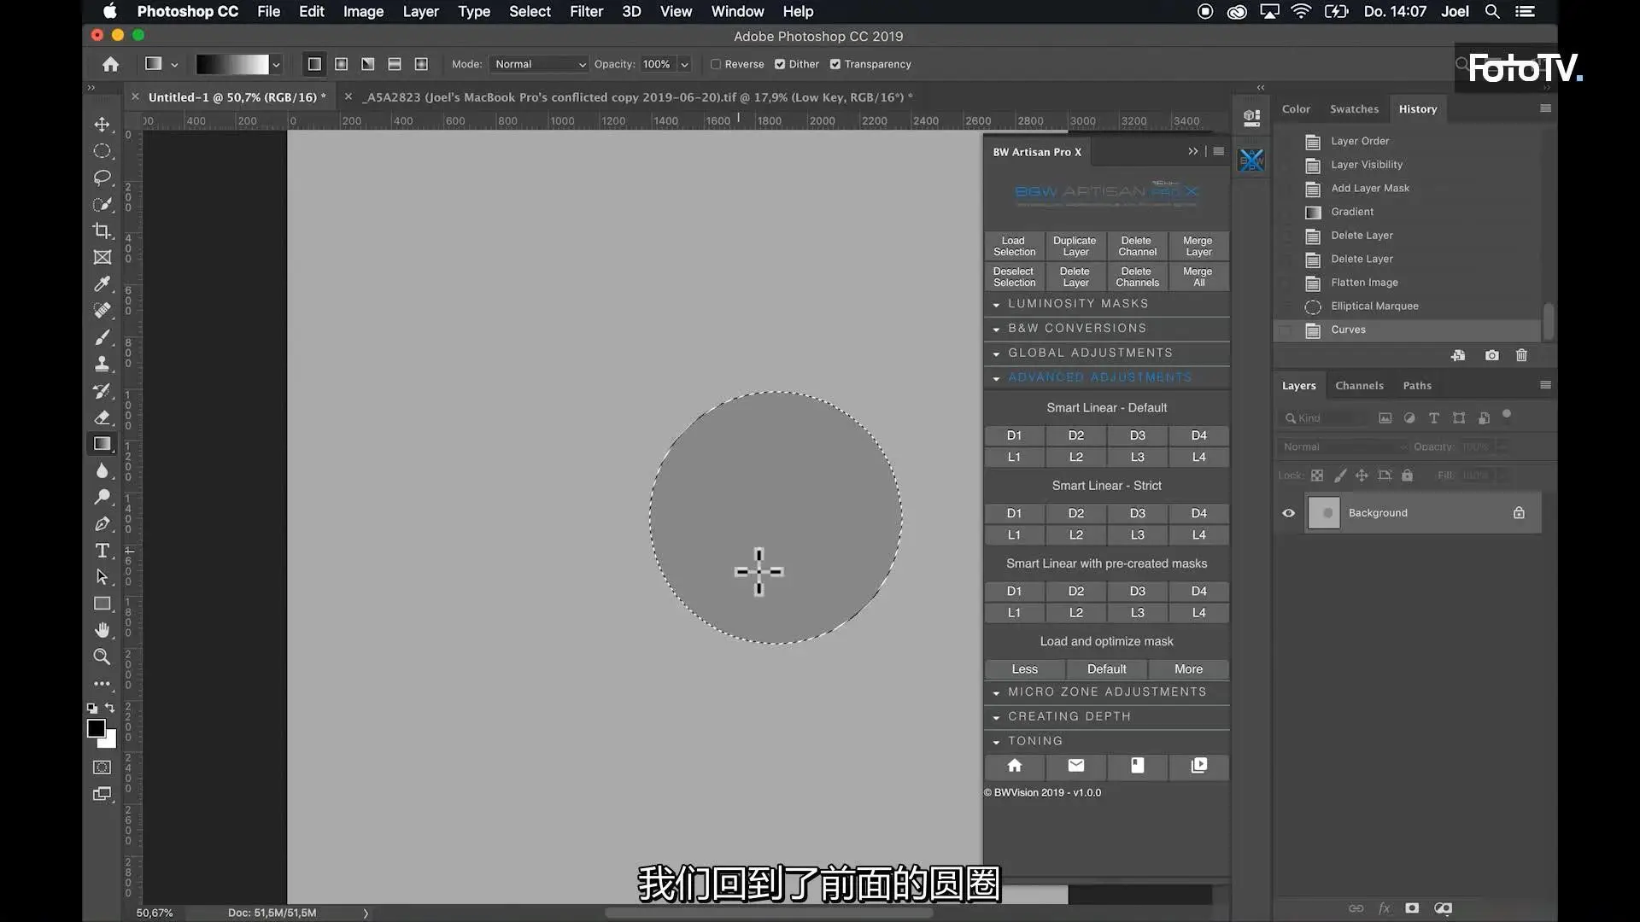Select the Eyedropper tool

[102, 283]
